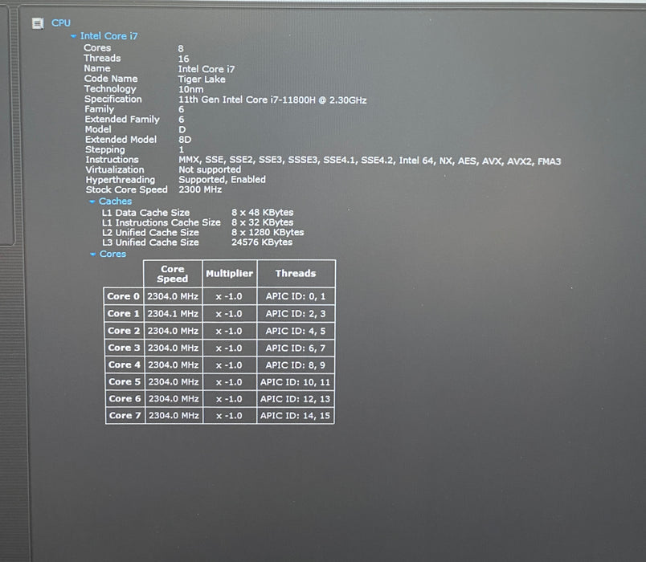646x562 pixels.
Task: Collapse the Intel Core i7 tree node
Action: pos(73,36)
